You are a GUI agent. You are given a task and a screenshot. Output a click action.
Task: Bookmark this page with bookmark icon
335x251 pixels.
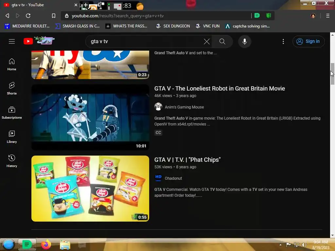(54, 16)
